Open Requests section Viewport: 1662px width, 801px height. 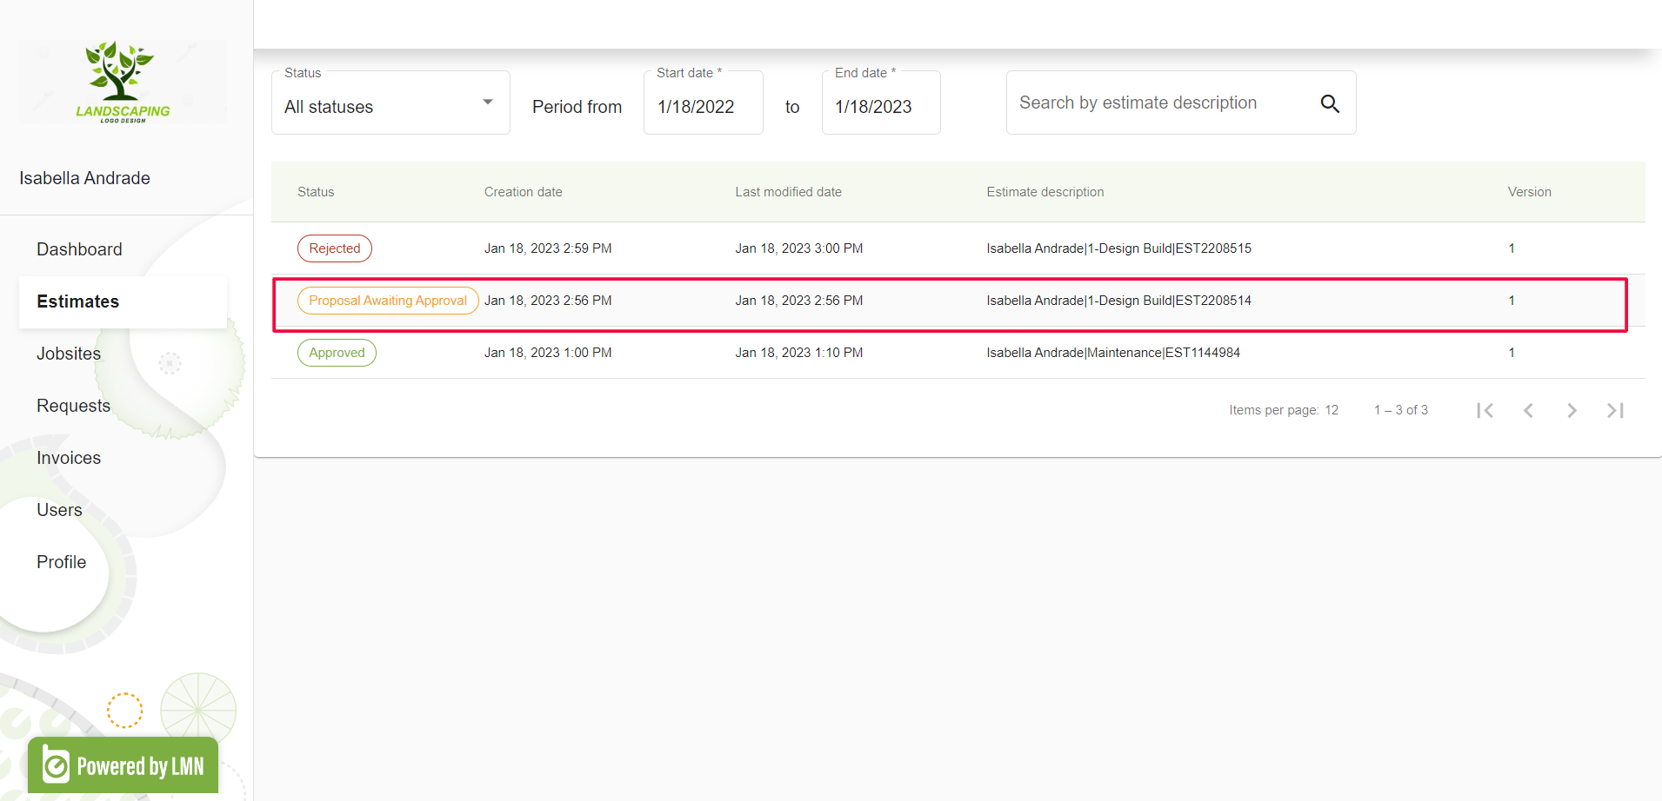pyautogui.click(x=73, y=406)
